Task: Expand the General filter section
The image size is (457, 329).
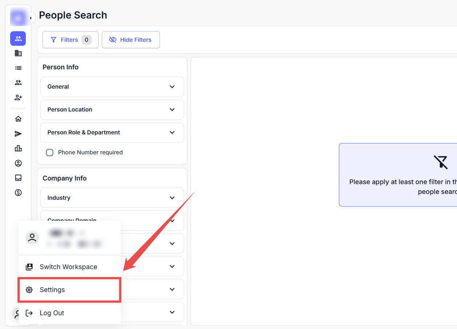Action: pyautogui.click(x=112, y=87)
